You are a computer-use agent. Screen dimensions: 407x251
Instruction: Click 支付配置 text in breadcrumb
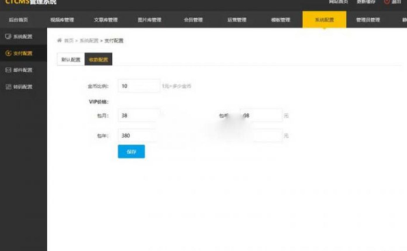(x=114, y=40)
